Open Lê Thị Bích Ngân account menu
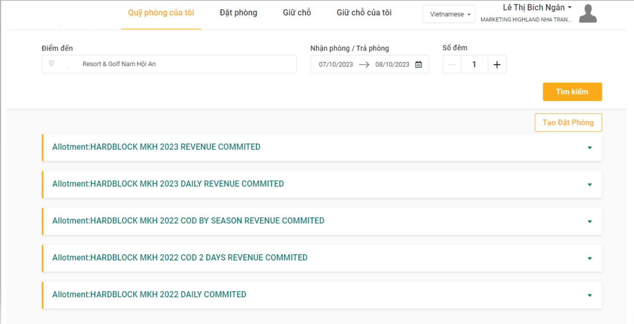The image size is (634, 324). pyautogui.click(x=537, y=8)
